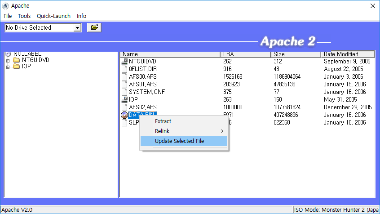Click the NTGUIDVD drive icon in file list
Viewport: 380px width, 214px height.
point(124,62)
